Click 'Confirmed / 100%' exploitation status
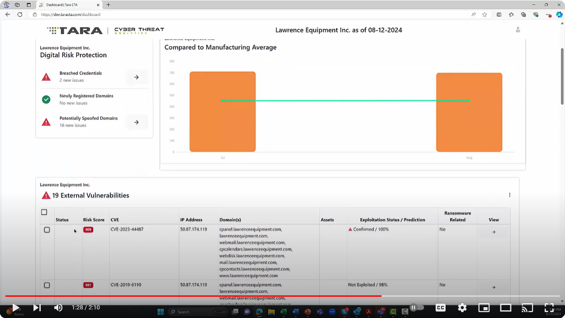Viewport: 565px width, 318px height. 371,229
